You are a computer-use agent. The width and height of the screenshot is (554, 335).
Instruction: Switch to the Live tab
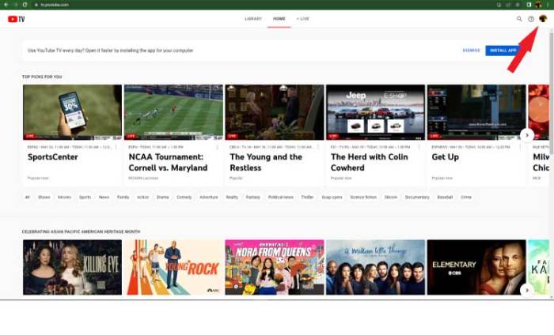tap(303, 19)
